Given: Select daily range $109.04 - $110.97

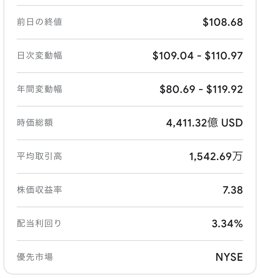Looking at the screenshot, I should 198,56.
